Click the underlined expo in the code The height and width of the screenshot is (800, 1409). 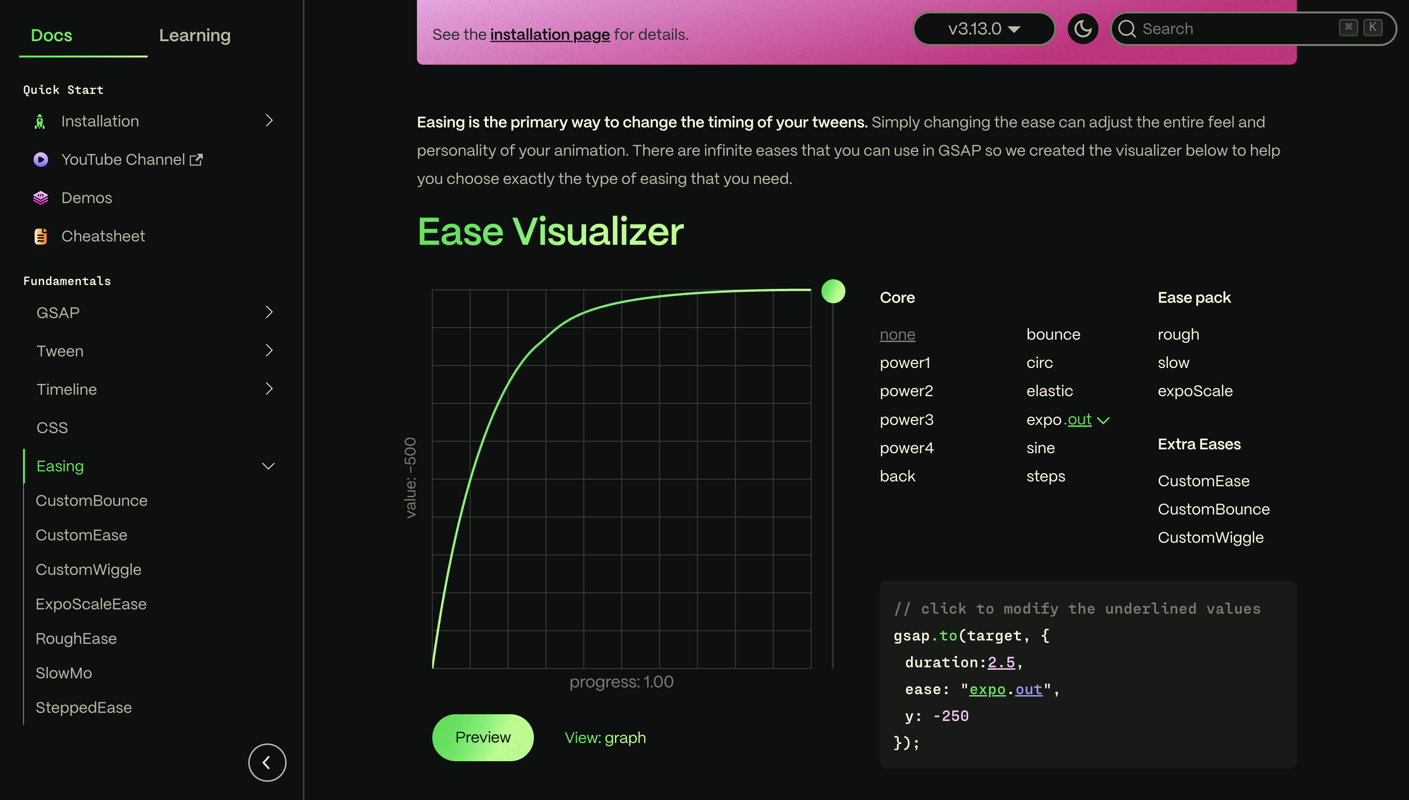(x=987, y=689)
